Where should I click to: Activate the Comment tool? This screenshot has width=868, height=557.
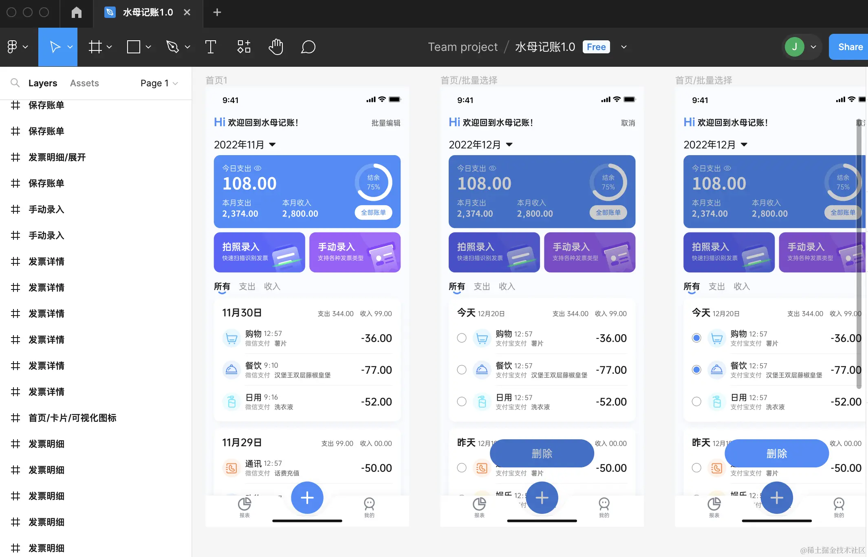point(308,47)
